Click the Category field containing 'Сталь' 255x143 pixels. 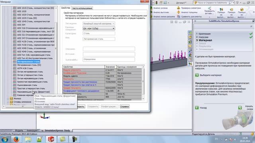pos(99,33)
